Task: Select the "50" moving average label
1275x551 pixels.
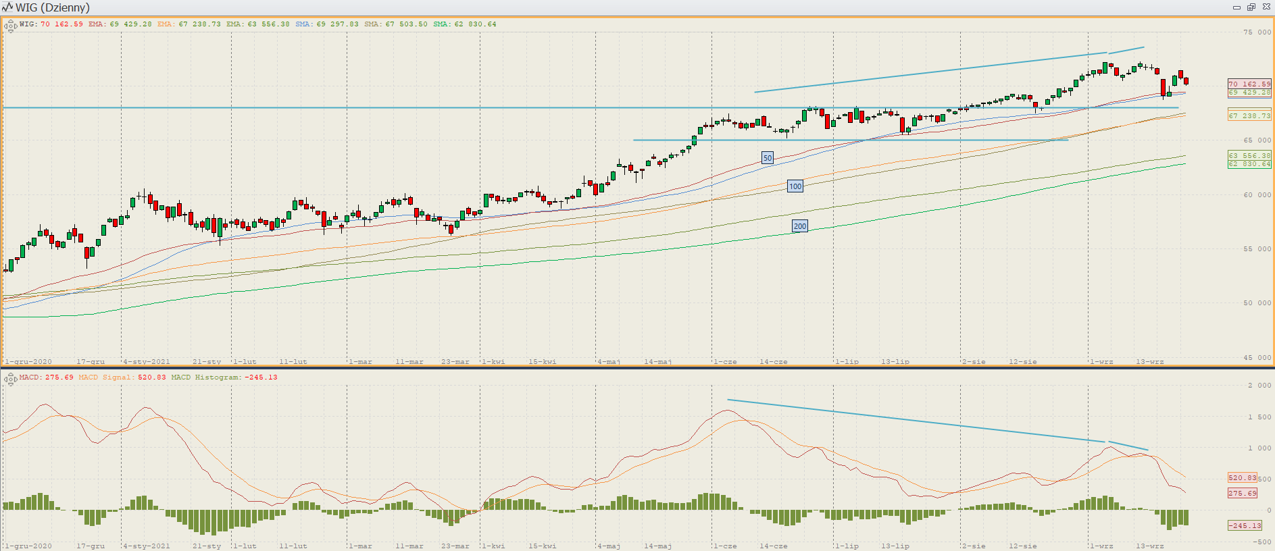Action: pos(767,158)
